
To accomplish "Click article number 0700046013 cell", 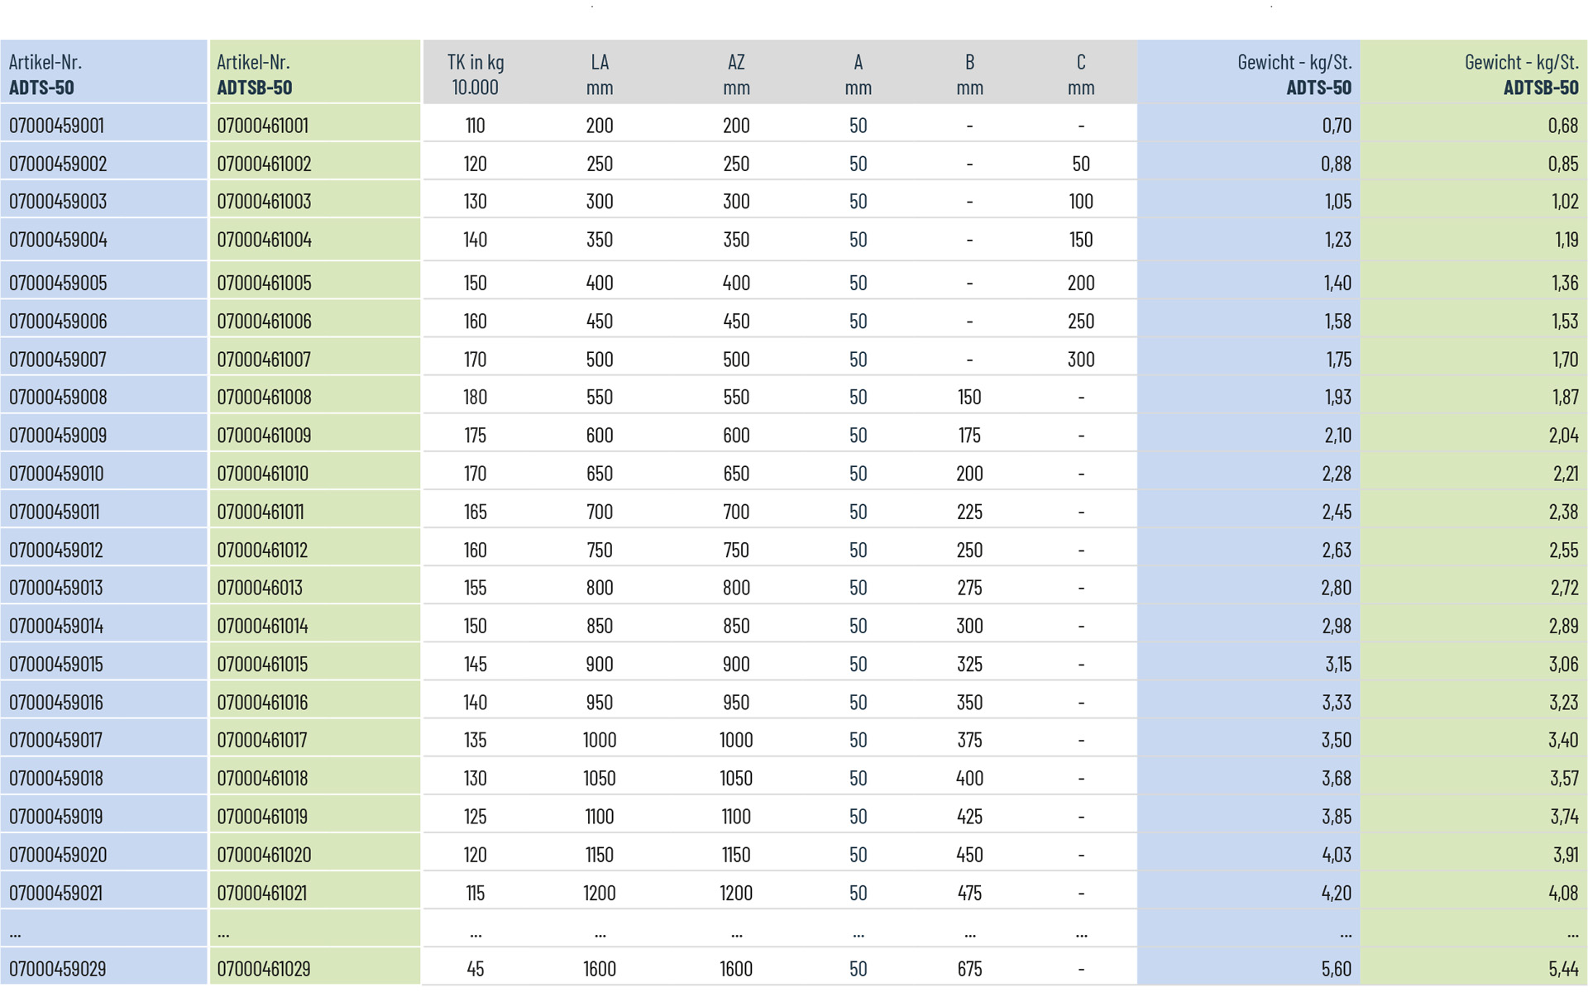I will (x=260, y=588).
